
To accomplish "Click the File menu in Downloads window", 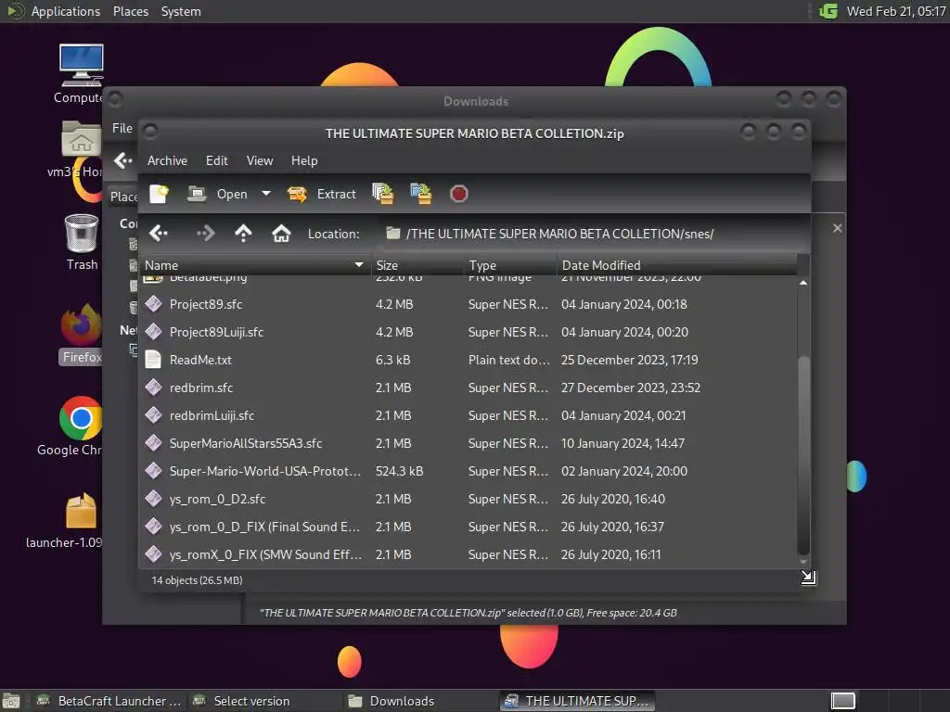I will tap(122, 128).
